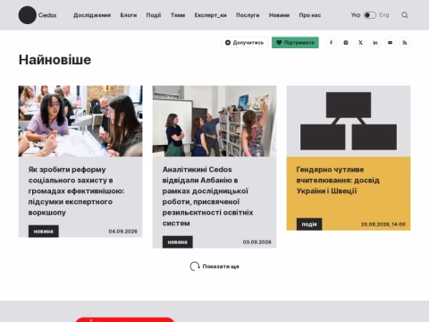Open article Аналітикині Cedos відвідали Албанію
Viewport: 429px width, 322px height.
coord(207,196)
